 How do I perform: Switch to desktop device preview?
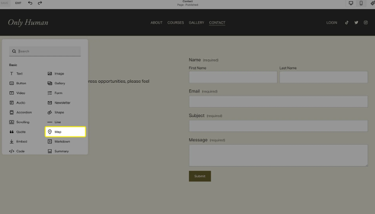tap(351, 3)
